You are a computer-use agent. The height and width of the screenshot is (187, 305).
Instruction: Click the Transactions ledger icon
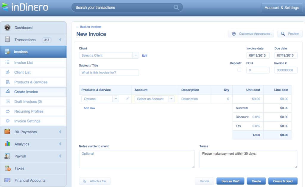tap(7, 39)
